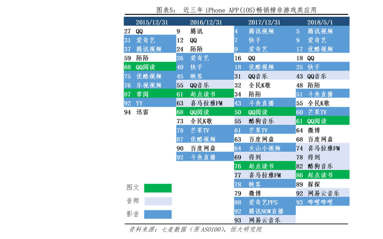383x239 pixels.
Task: Click the green 图文 legend swatch
Action: click(158, 188)
